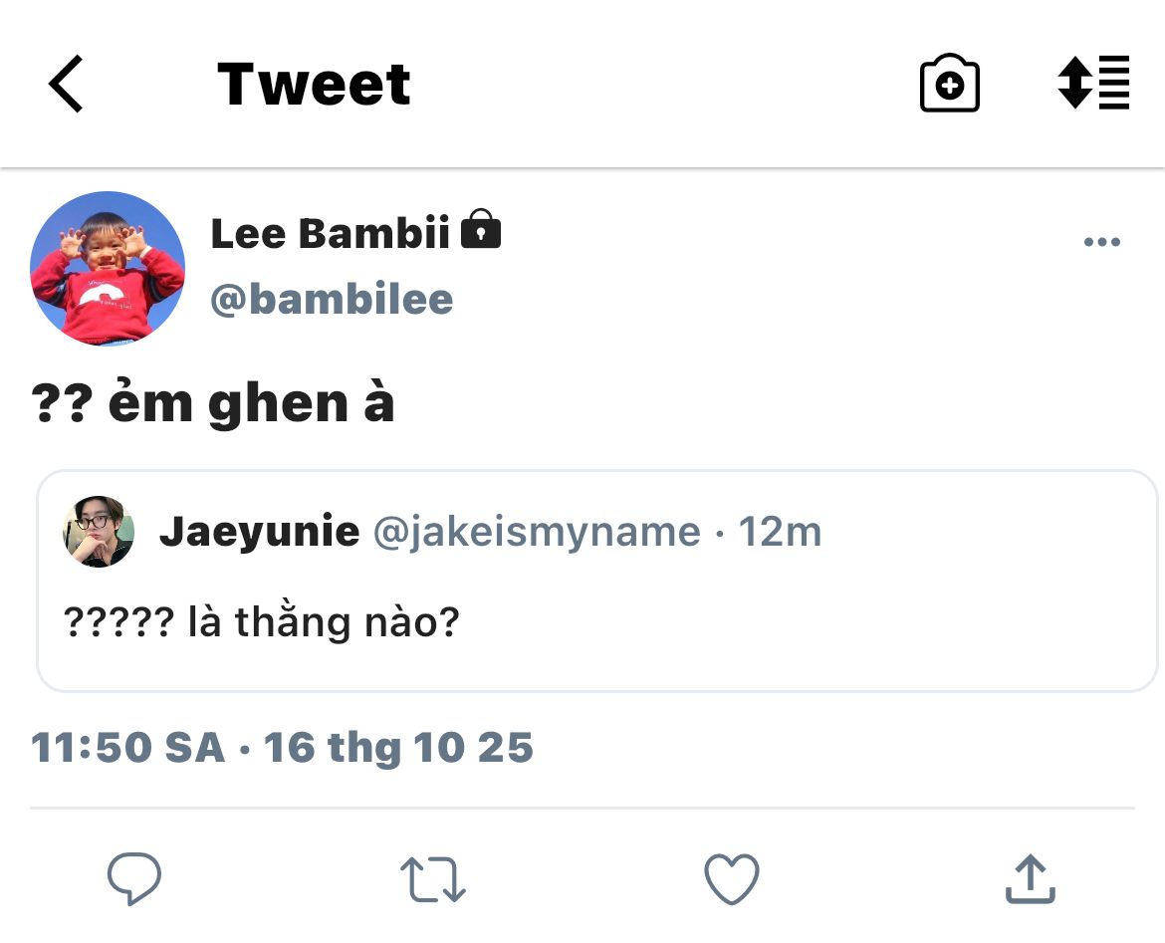
Task: Open Jaeyunie's avatar in the quoted tweet
Action: [99, 532]
